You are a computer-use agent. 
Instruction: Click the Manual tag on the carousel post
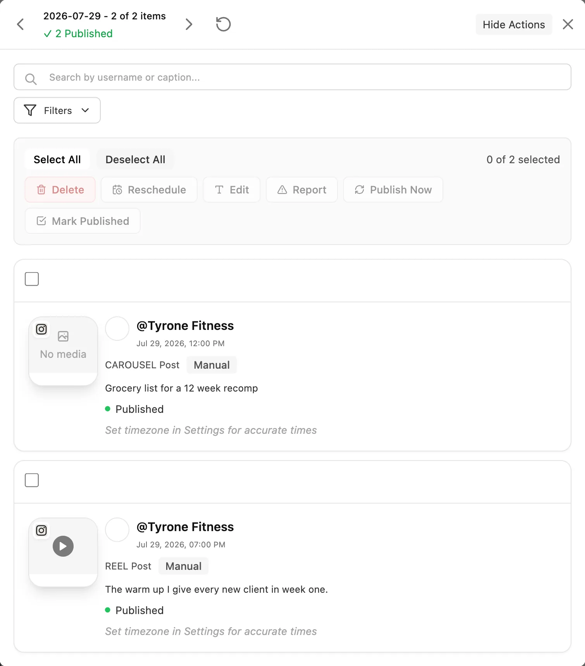pyautogui.click(x=212, y=365)
